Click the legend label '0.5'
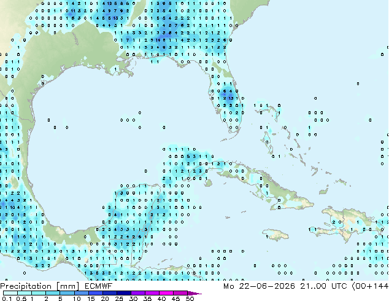 pos(21,299)
